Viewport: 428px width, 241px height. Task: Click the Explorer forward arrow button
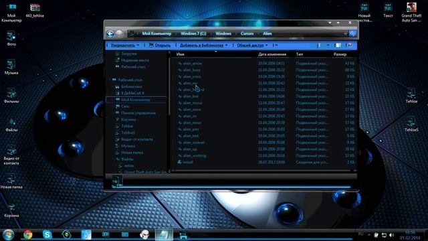point(119,33)
